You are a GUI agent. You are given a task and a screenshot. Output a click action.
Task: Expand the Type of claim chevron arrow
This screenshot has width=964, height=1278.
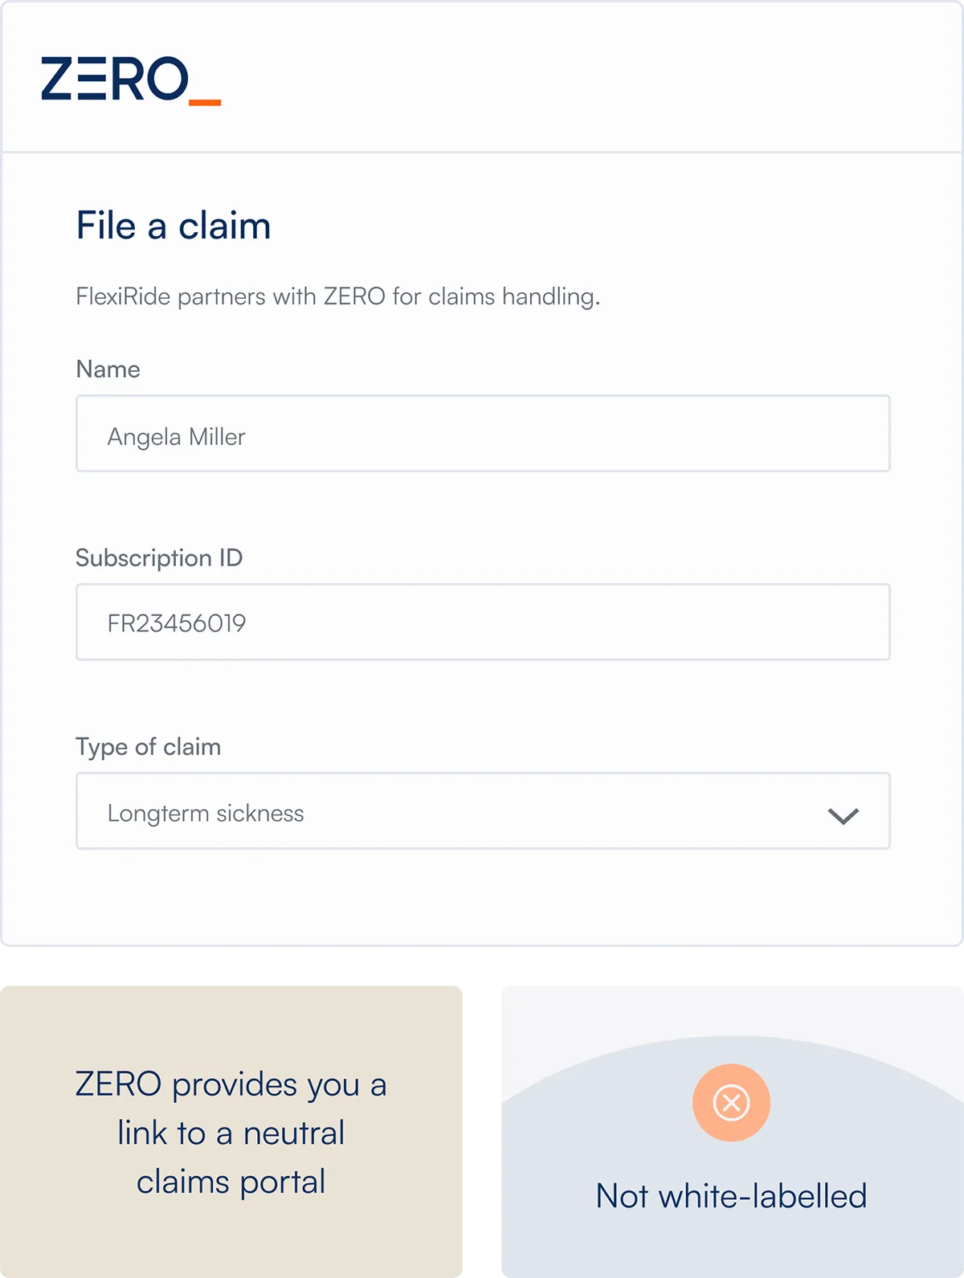pos(843,815)
